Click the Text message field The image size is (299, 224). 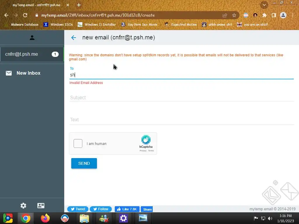[182, 120]
